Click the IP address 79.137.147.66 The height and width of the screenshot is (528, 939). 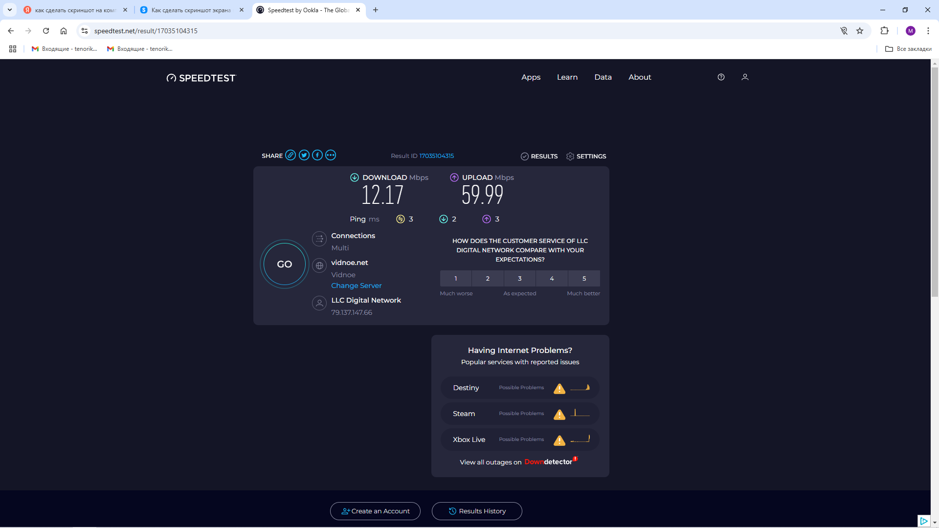click(352, 312)
